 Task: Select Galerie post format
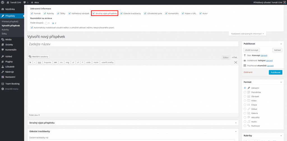pos(245,113)
